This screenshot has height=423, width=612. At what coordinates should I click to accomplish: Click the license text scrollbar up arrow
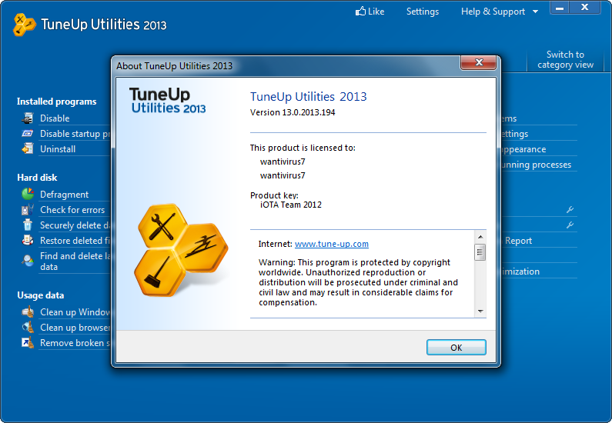480,237
